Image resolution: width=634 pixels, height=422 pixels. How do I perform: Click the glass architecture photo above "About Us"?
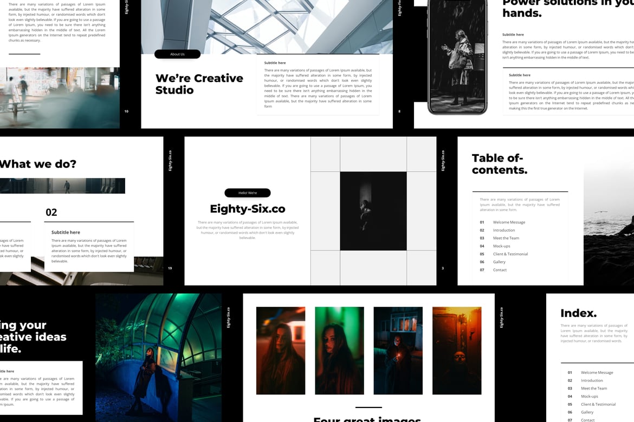pyautogui.click(x=267, y=27)
